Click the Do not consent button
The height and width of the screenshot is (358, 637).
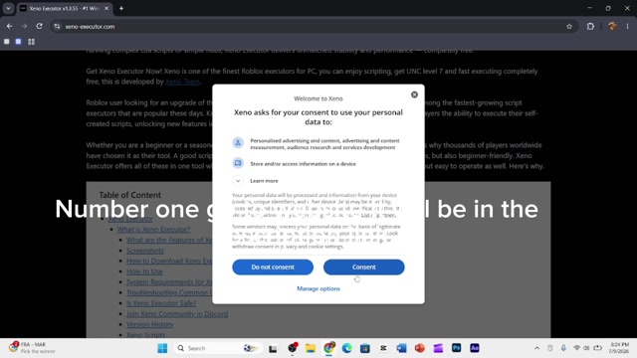(273, 268)
